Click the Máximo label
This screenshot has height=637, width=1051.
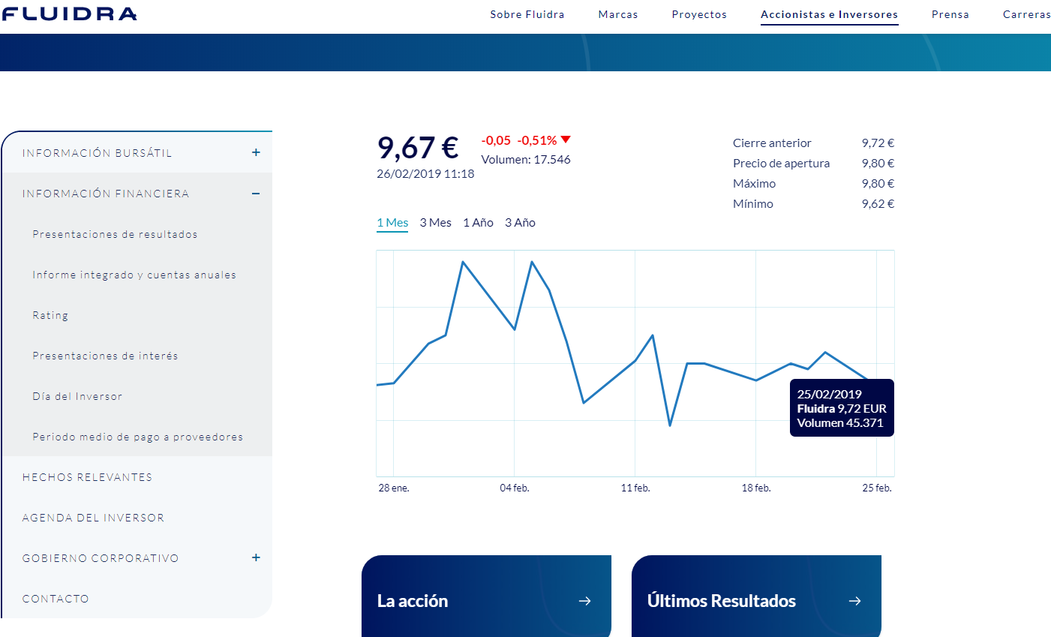coord(755,184)
